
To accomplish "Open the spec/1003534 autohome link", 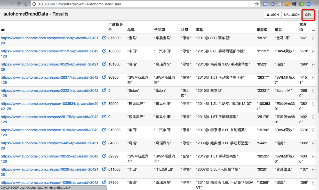I will (50, 106).
